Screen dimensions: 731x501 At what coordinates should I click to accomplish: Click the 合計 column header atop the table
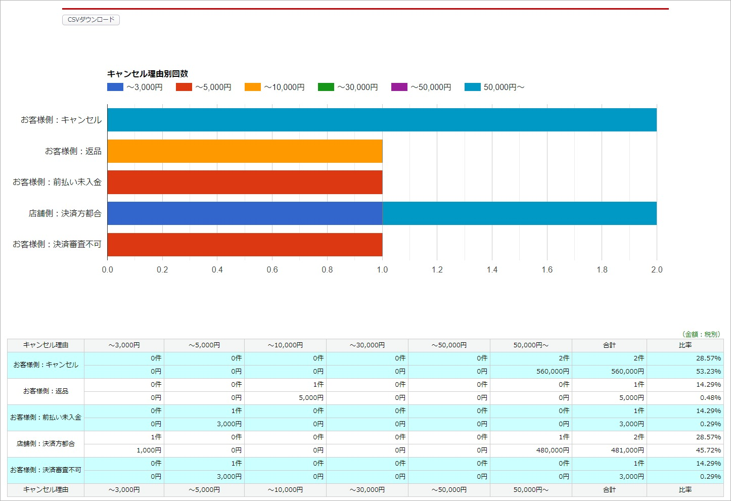[609, 345]
